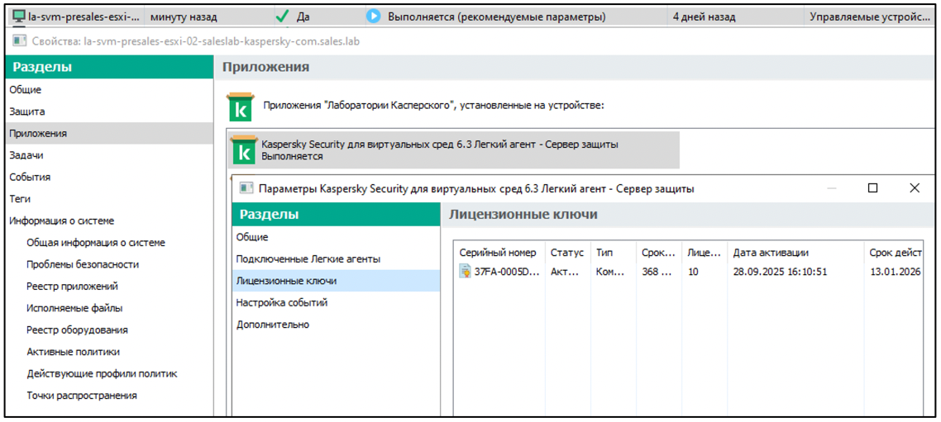Sort by Лице... column header
941x422 pixels.
pos(705,253)
